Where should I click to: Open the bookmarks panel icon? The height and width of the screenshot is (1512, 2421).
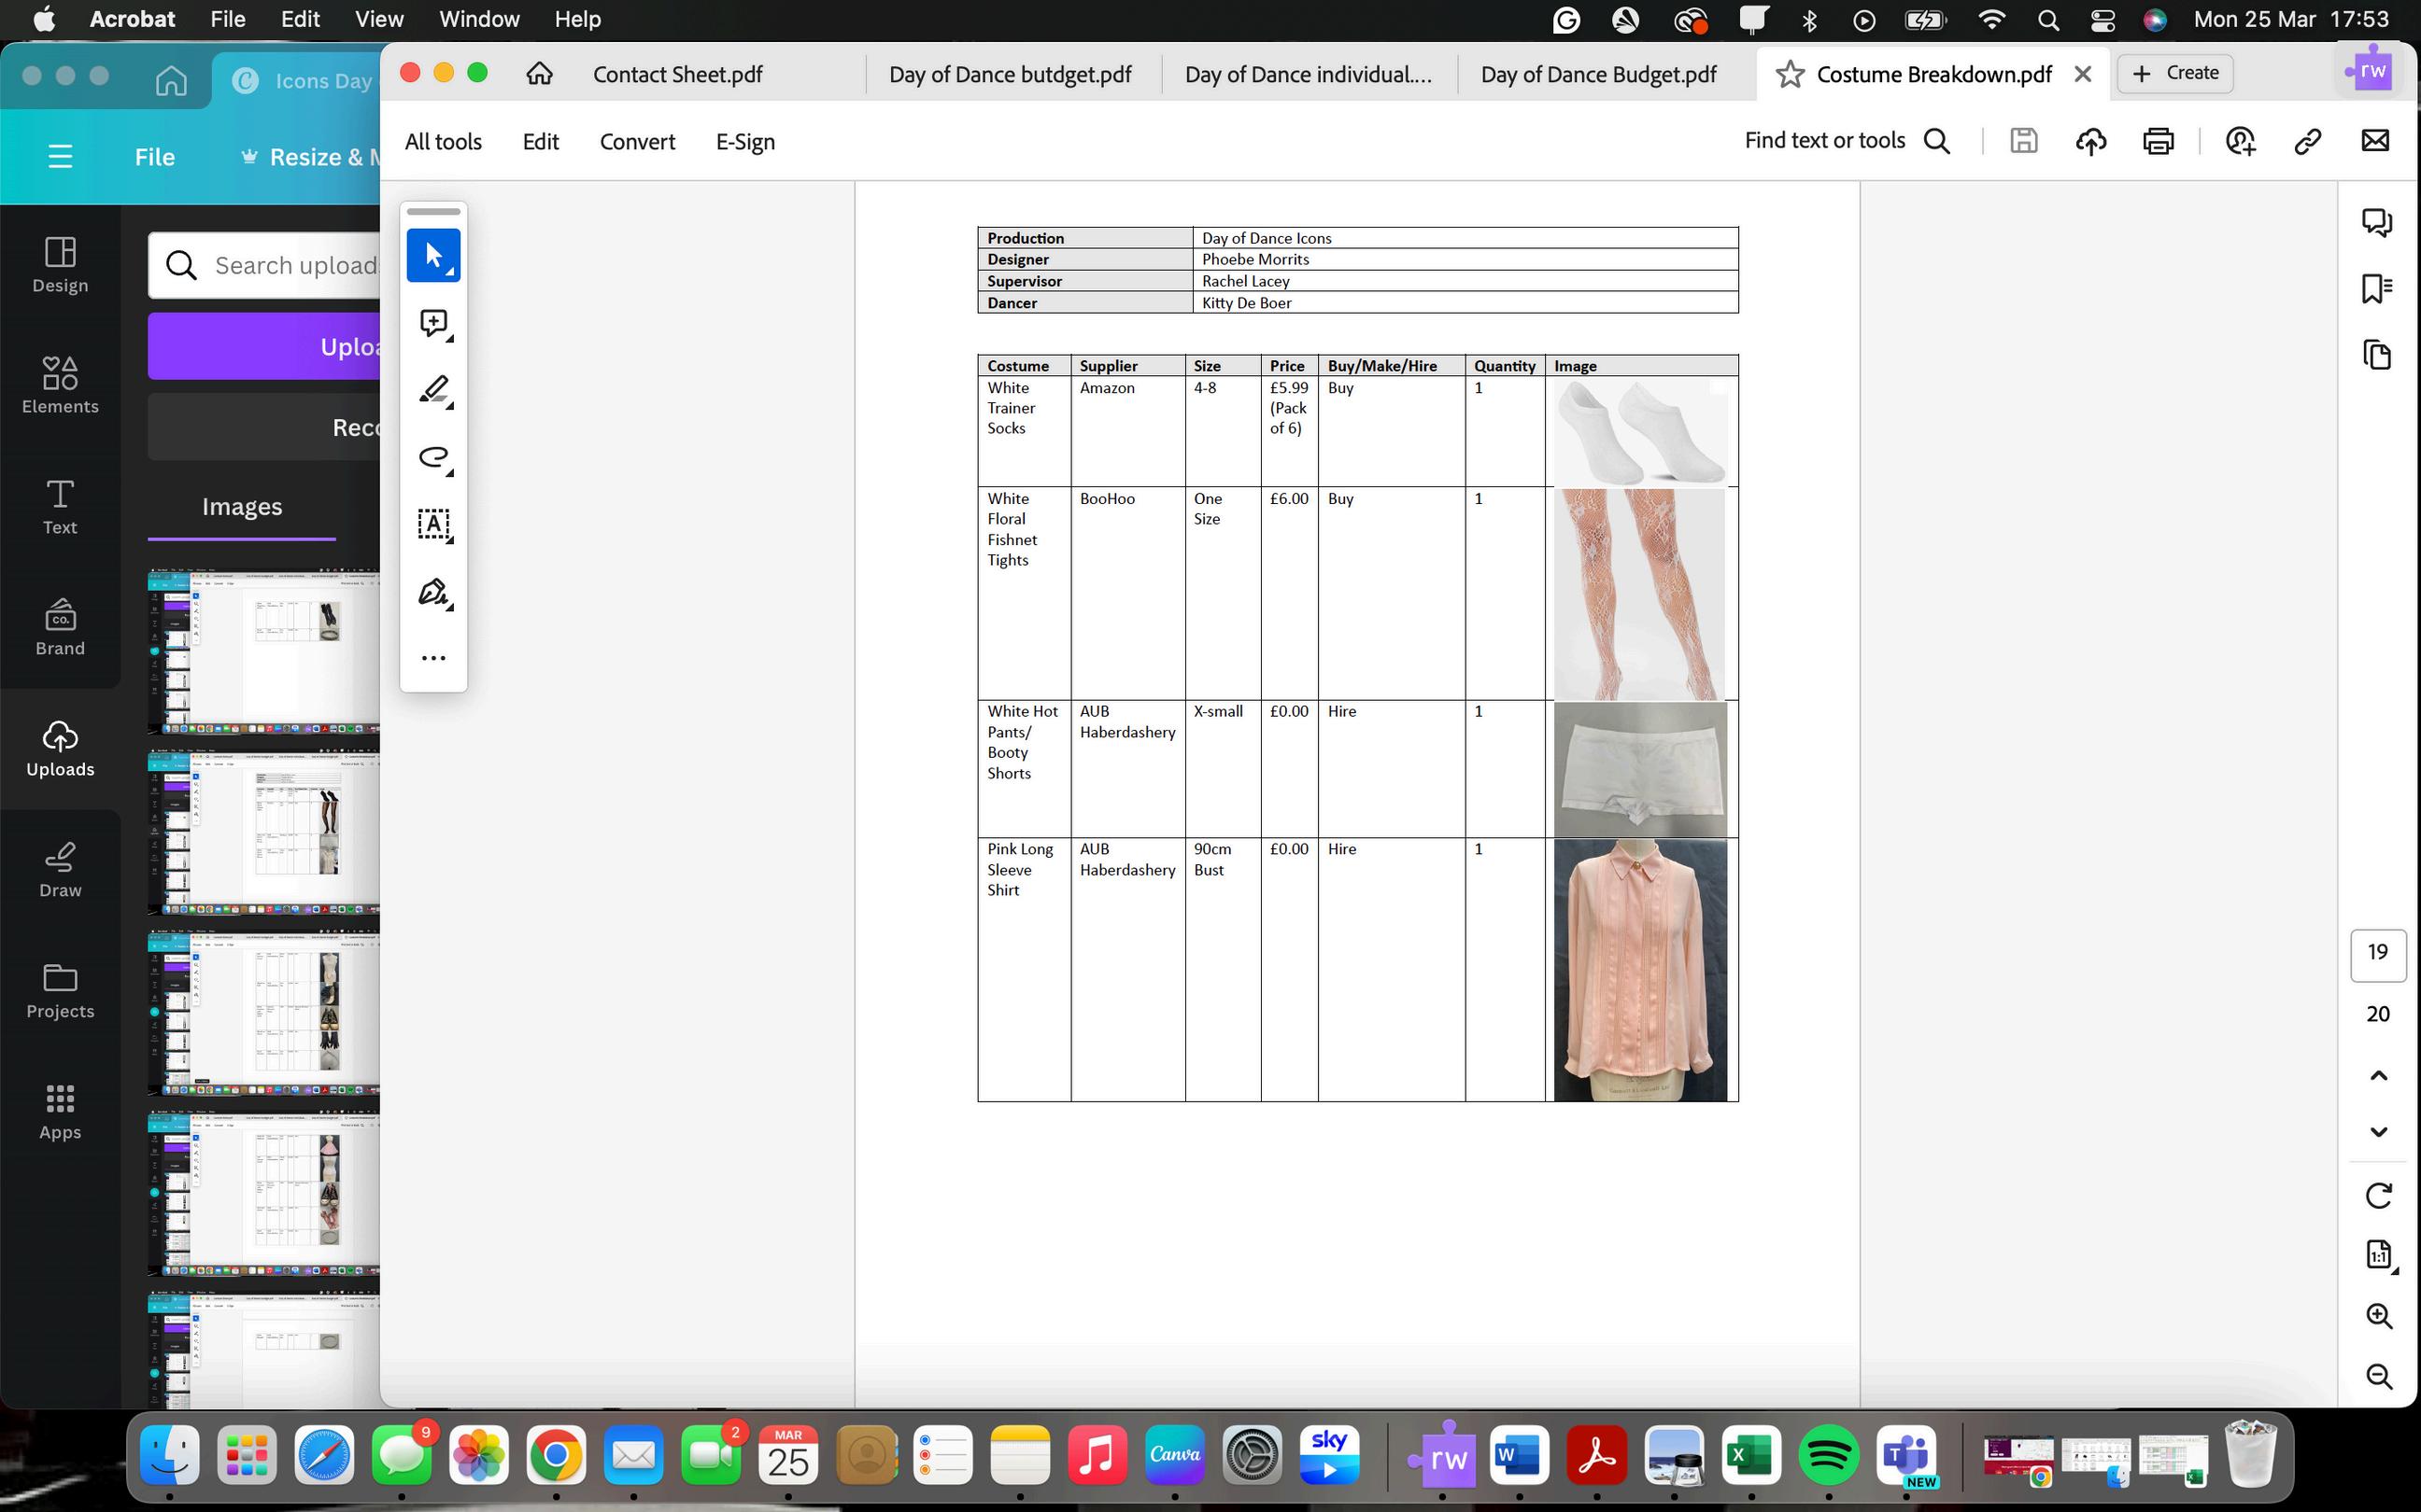coord(2377,289)
